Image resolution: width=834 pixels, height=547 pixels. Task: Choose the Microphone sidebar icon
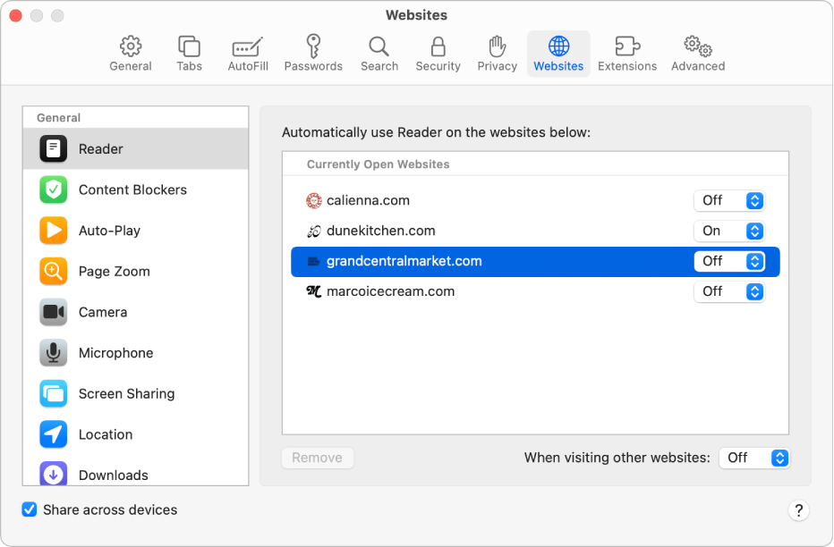click(54, 353)
